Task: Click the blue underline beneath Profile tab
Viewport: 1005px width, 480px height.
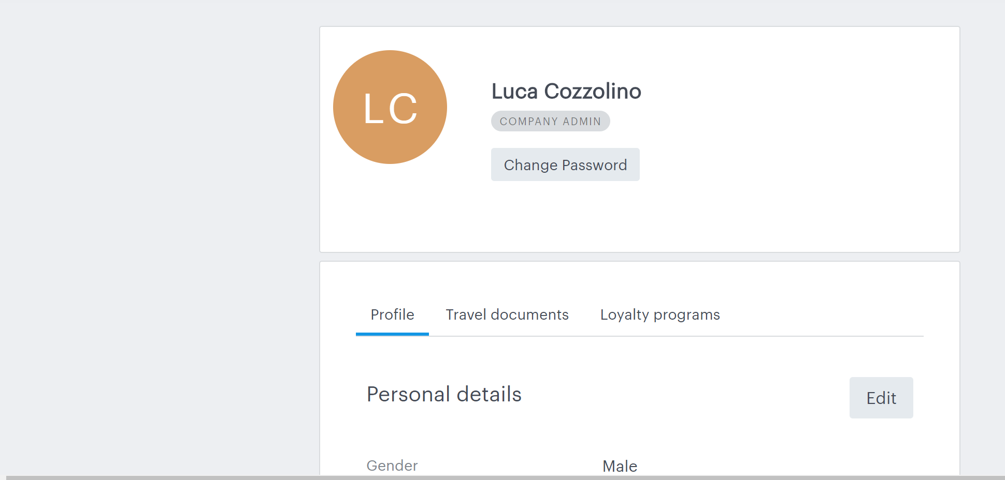Action: (392, 334)
